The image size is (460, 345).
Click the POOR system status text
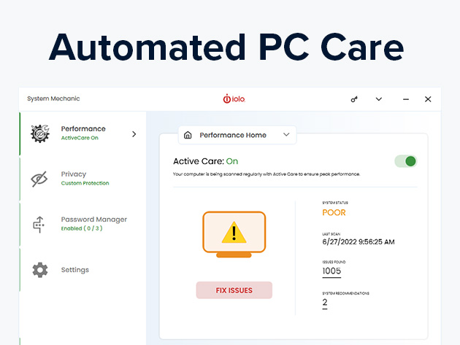pyautogui.click(x=334, y=212)
